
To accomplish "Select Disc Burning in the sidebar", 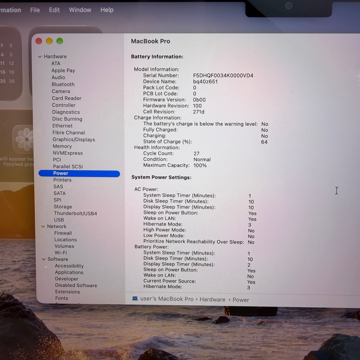I will pyautogui.click(x=67, y=119).
